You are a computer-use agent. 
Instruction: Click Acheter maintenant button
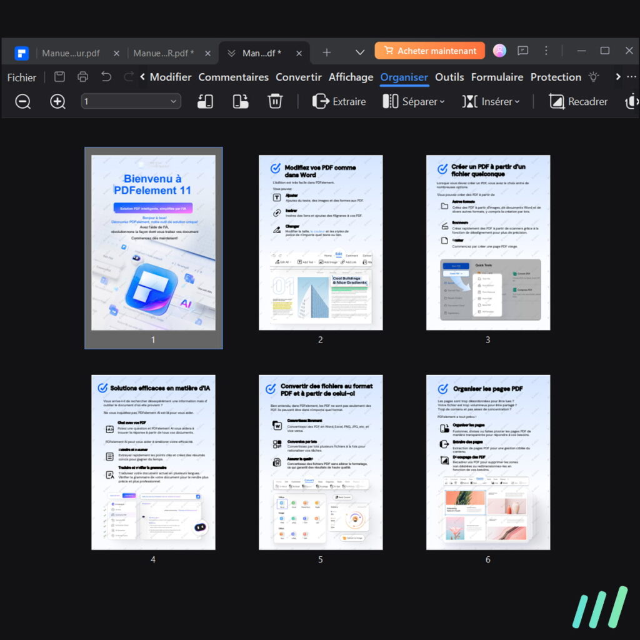tap(430, 51)
